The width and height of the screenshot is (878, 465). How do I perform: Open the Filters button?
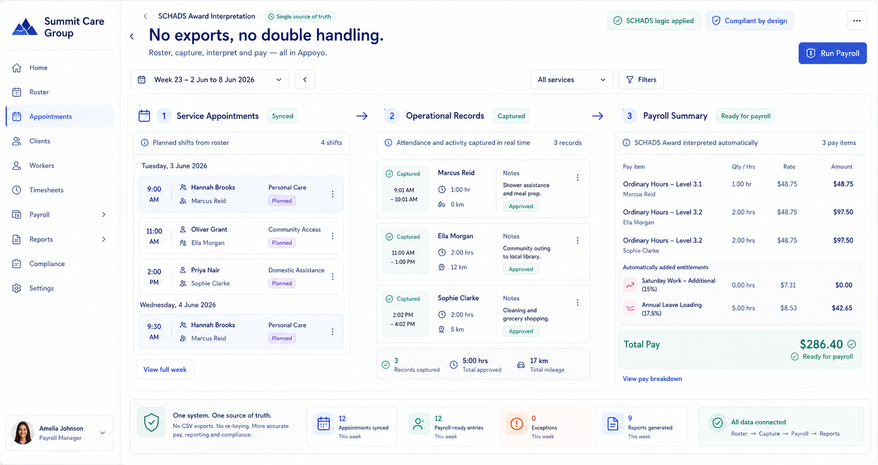[641, 79]
